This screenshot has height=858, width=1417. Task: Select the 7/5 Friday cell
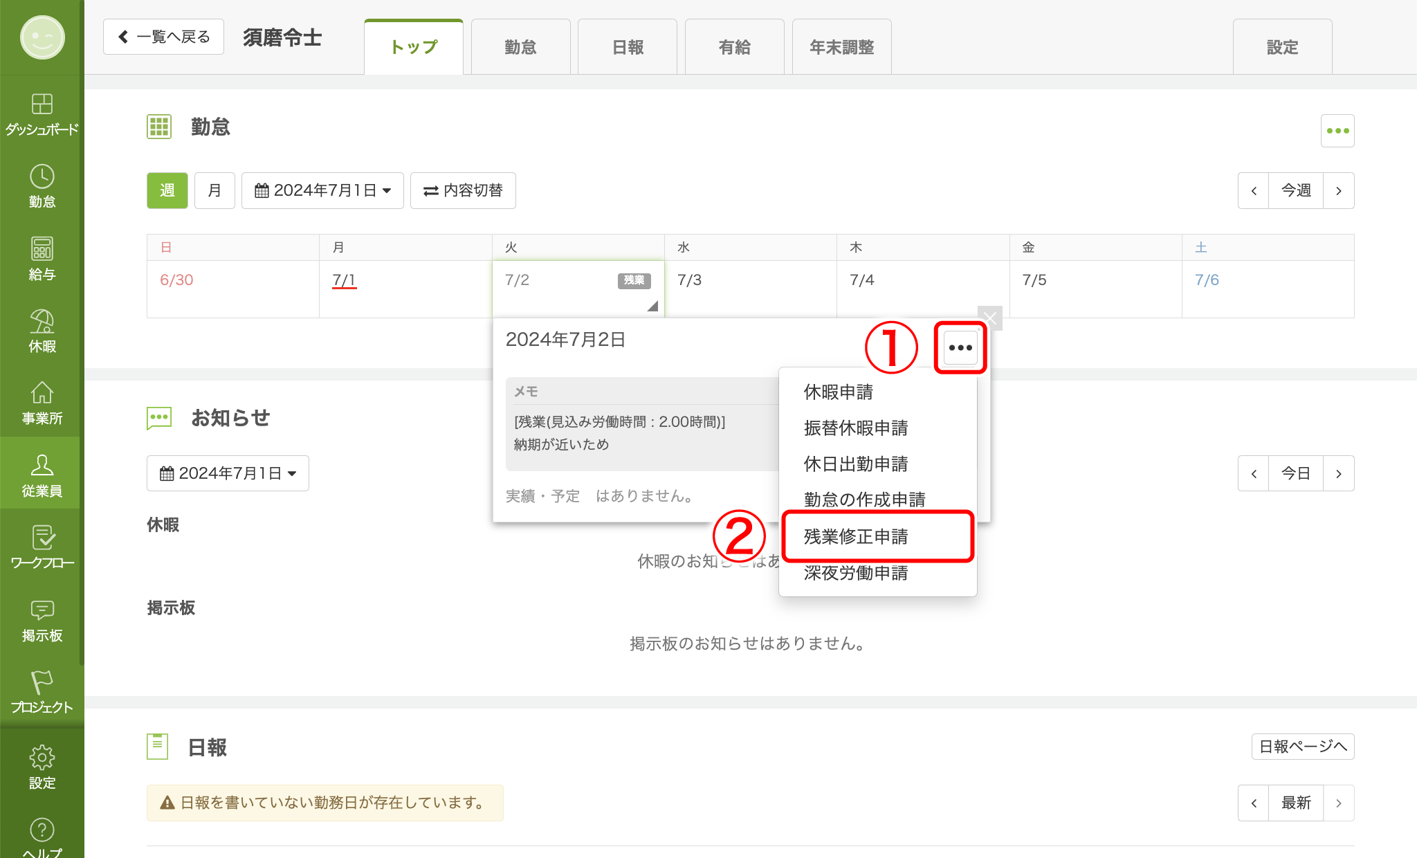point(1095,289)
